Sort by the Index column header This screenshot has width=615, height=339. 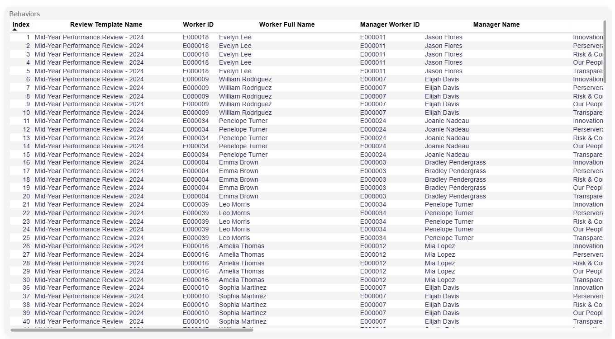(x=21, y=24)
